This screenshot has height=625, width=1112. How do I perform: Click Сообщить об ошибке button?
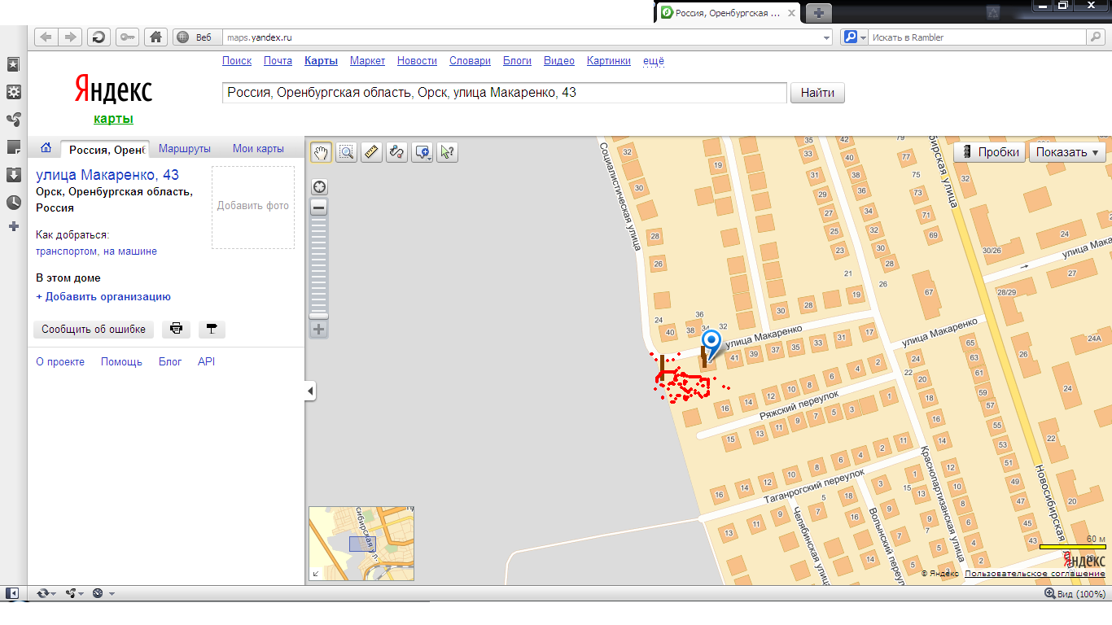click(x=94, y=330)
